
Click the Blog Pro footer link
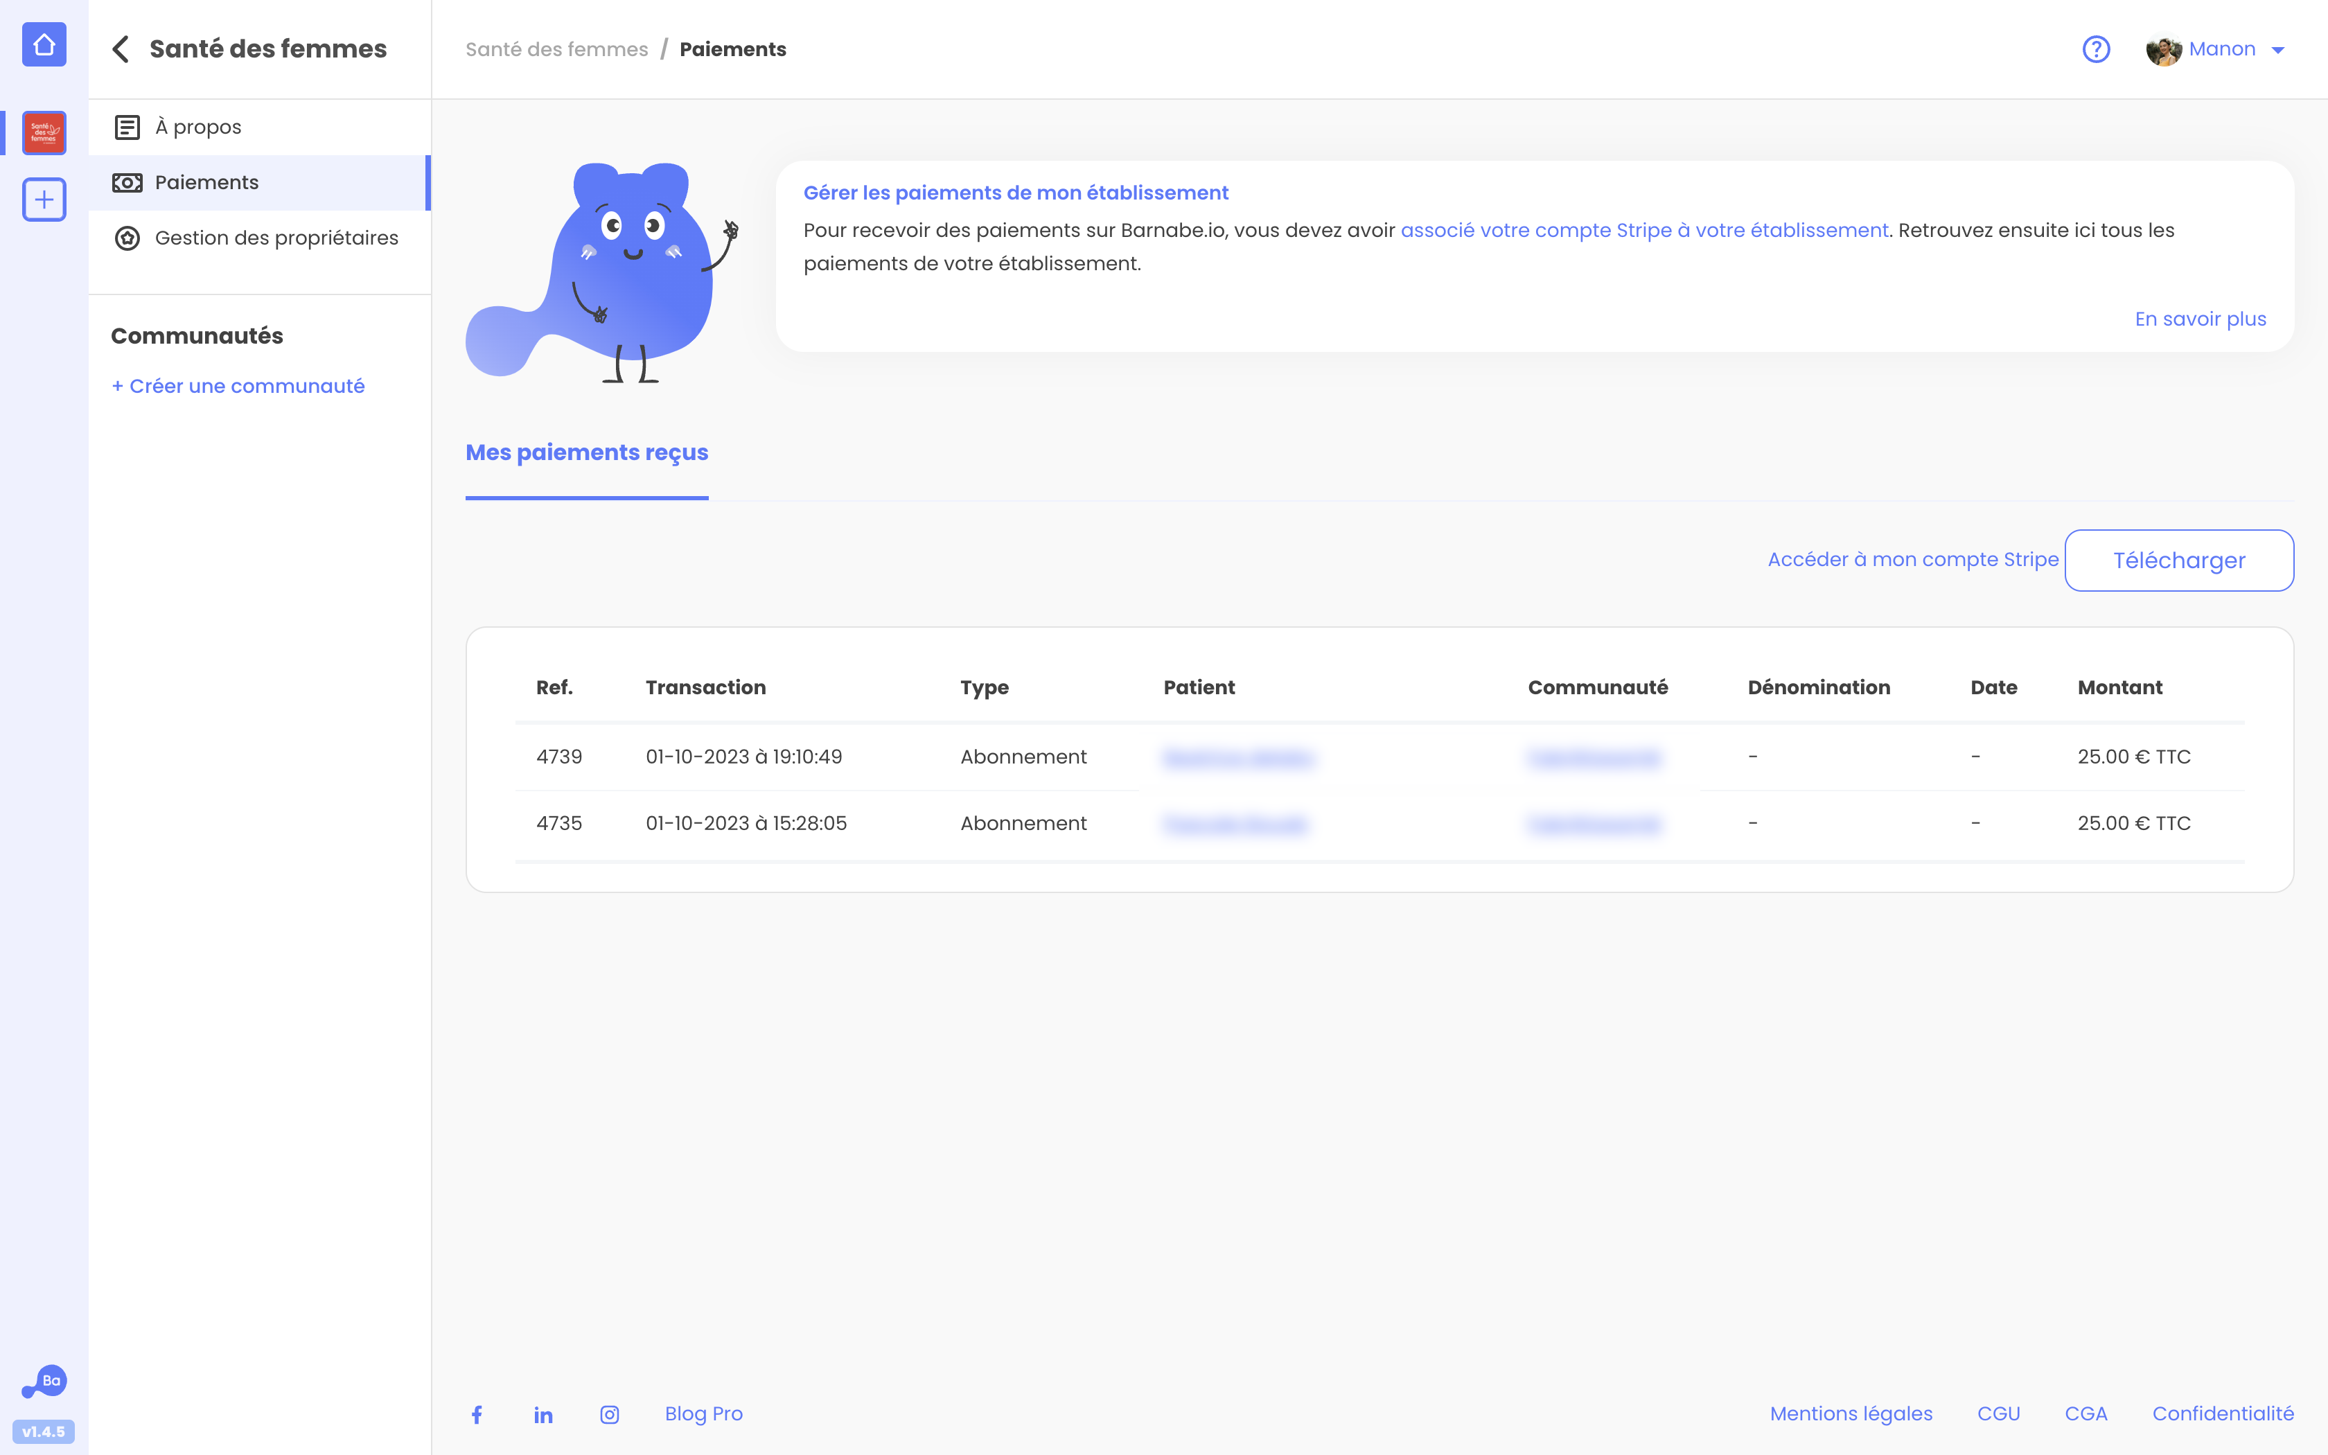point(704,1415)
